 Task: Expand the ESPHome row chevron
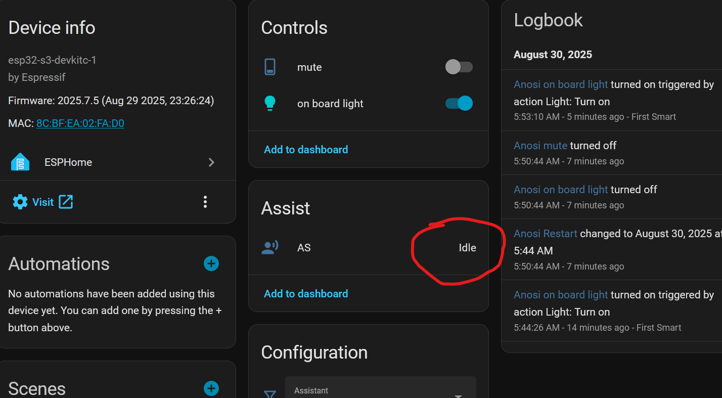coord(211,162)
